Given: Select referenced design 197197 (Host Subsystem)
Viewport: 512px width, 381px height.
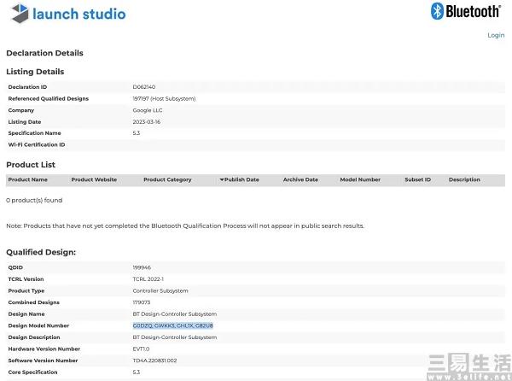Looking at the screenshot, I should [x=164, y=99].
